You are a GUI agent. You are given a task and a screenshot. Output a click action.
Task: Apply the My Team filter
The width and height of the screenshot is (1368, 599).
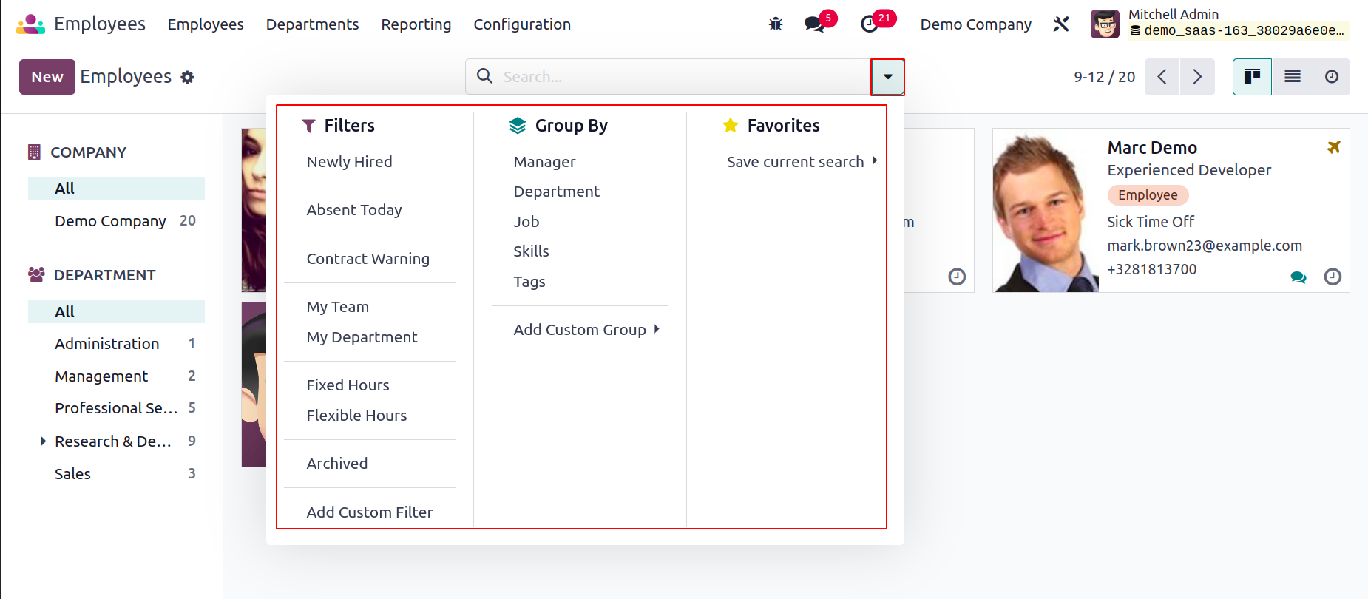click(338, 307)
